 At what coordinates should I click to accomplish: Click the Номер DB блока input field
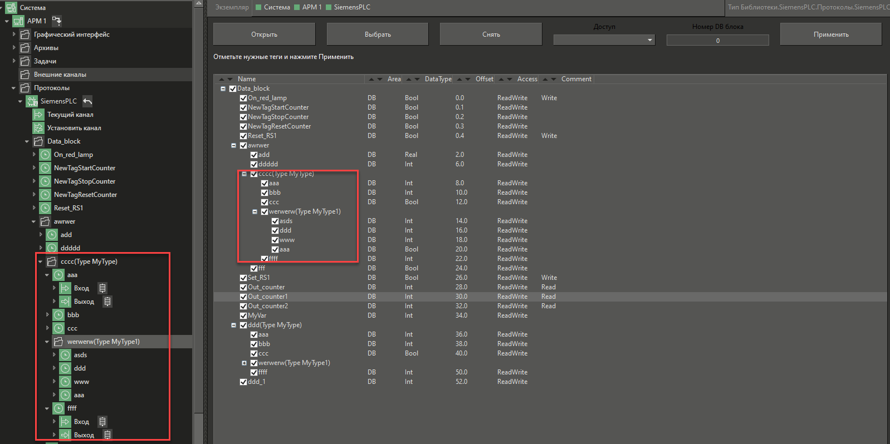point(717,40)
